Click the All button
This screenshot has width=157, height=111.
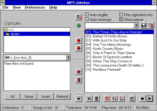[x=12, y=96]
